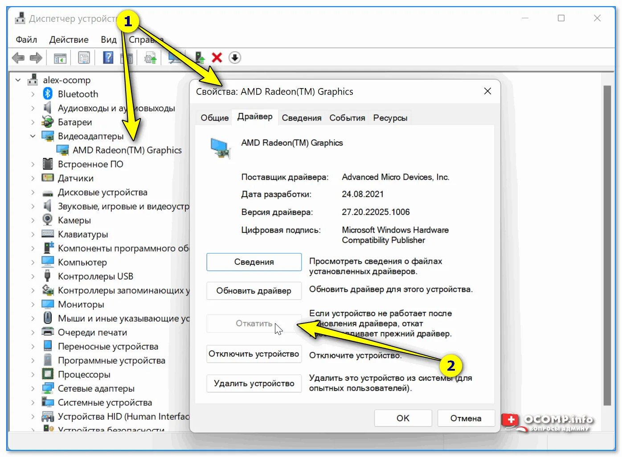Click the display adapter icon in properties dialog

pos(220,149)
